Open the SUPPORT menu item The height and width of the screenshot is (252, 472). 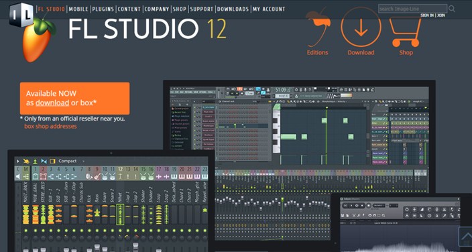point(202,9)
